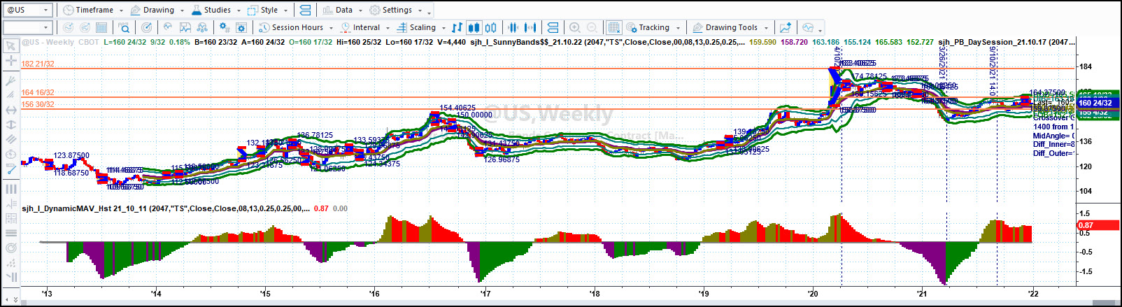Click the magnifier chart search icon

click(124, 27)
